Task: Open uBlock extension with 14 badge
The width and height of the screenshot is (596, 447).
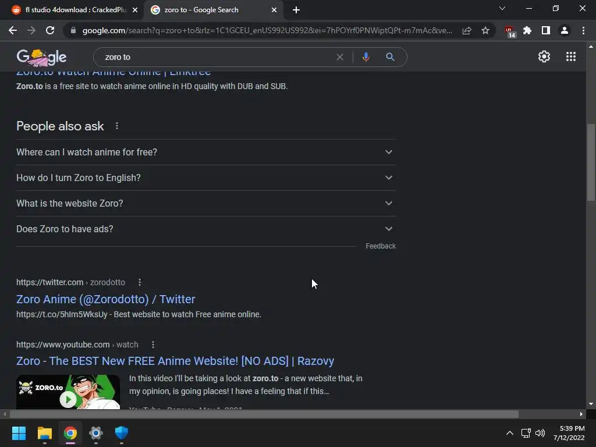Action: click(509, 31)
